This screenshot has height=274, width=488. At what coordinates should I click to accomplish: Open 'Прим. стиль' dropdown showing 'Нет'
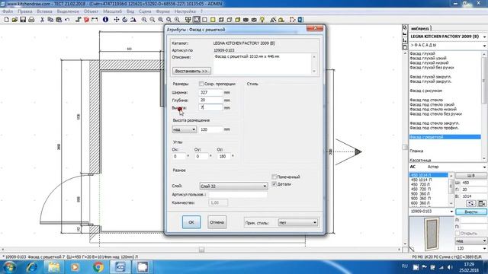point(297,222)
